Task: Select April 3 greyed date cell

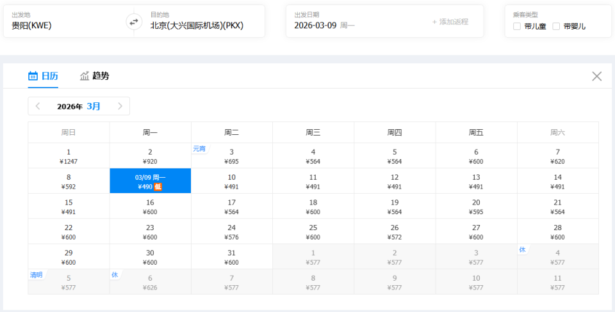Action: (x=477, y=256)
